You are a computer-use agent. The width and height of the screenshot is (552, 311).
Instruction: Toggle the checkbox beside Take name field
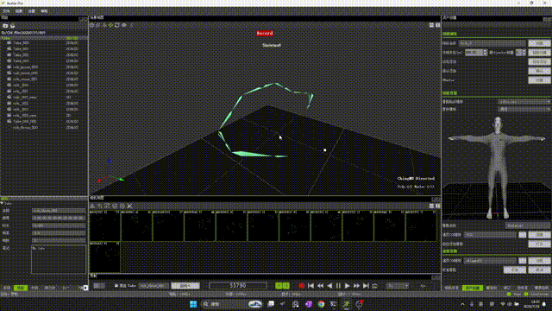click(116, 286)
